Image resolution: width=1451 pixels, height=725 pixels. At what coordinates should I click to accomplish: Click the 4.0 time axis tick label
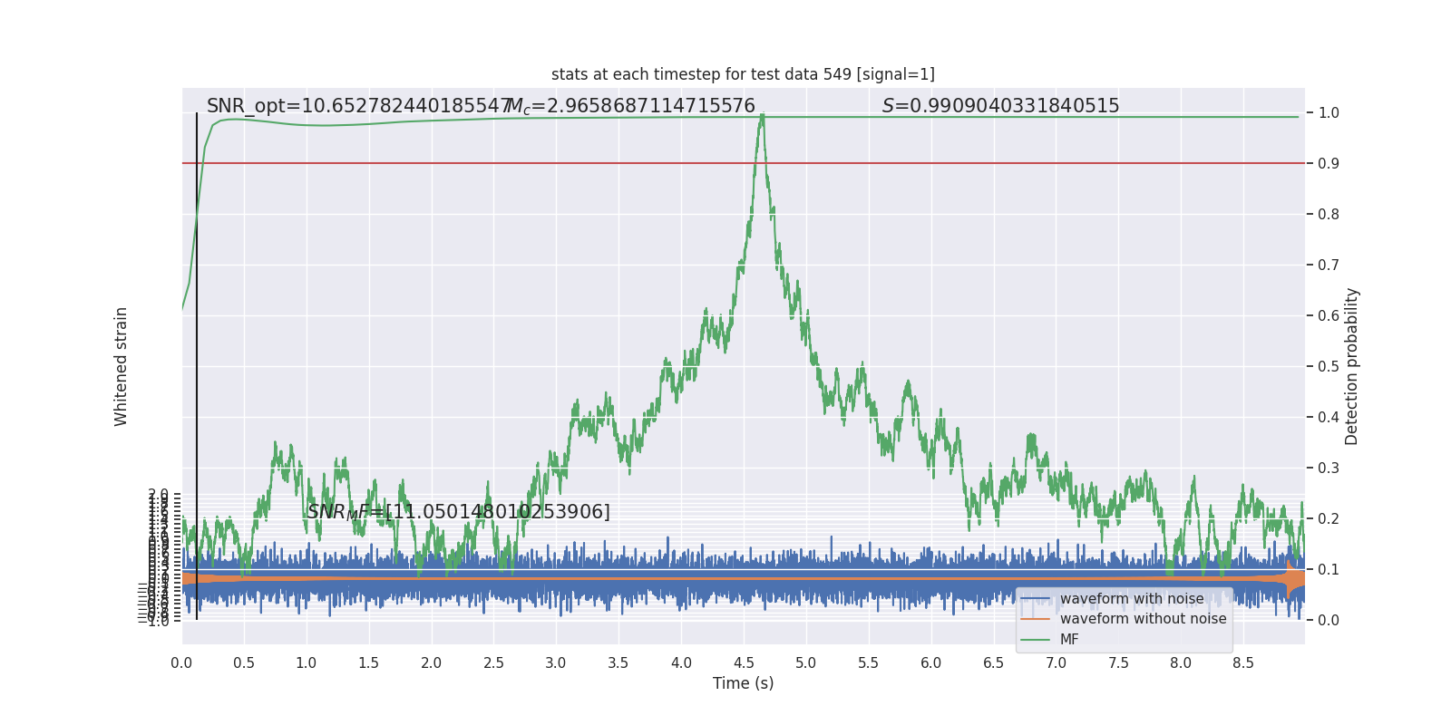pyautogui.click(x=681, y=663)
